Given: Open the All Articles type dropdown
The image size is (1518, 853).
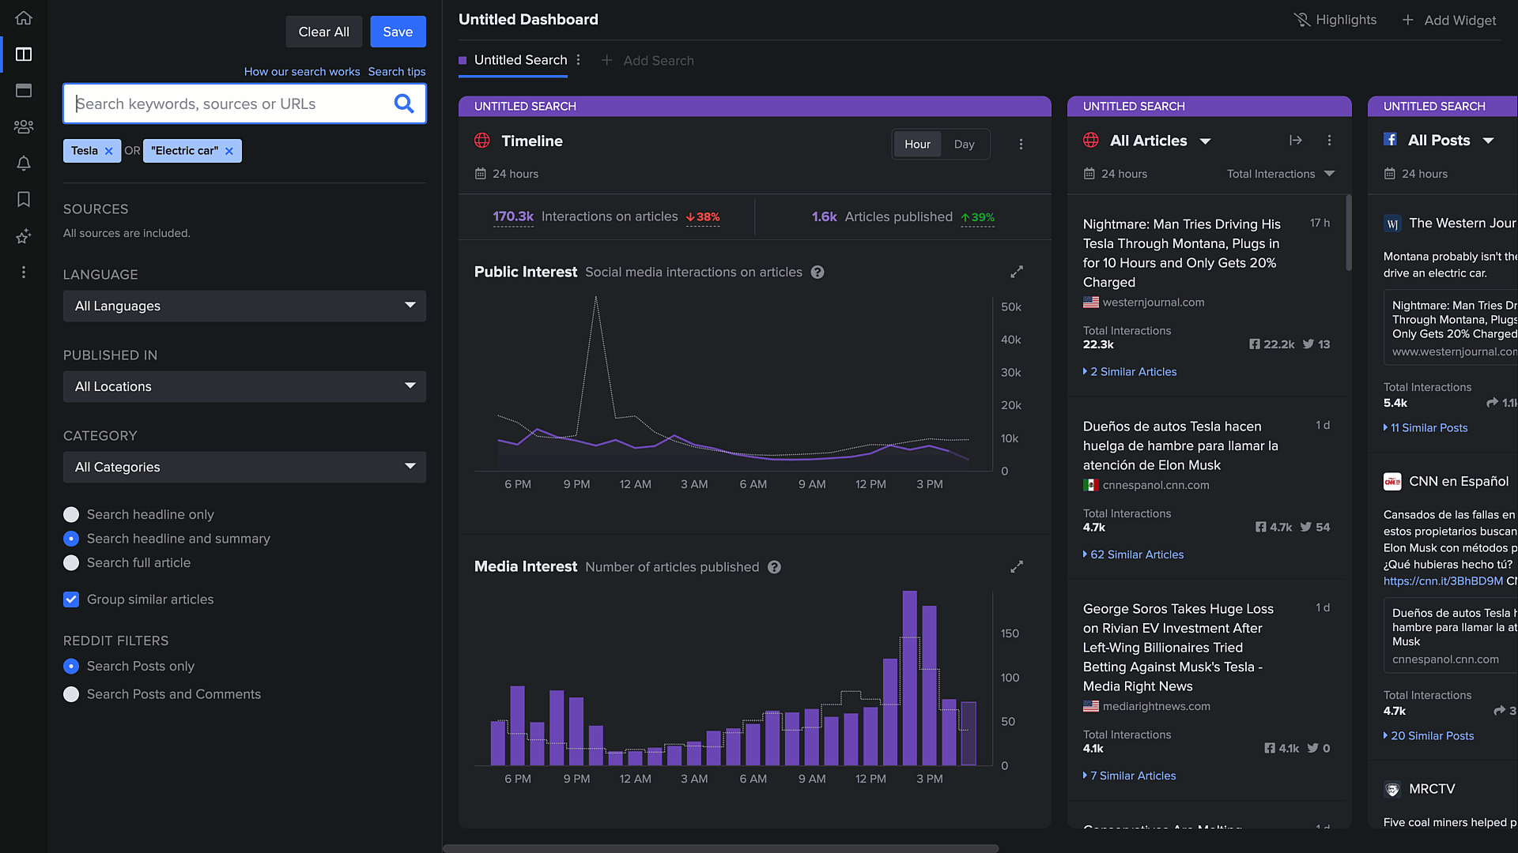Looking at the screenshot, I should [1161, 141].
